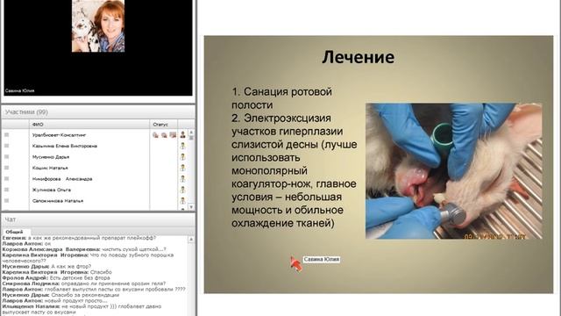Click the Савина Юлия label under video
Screen dimensions: 561x316
click(x=19, y=90)
